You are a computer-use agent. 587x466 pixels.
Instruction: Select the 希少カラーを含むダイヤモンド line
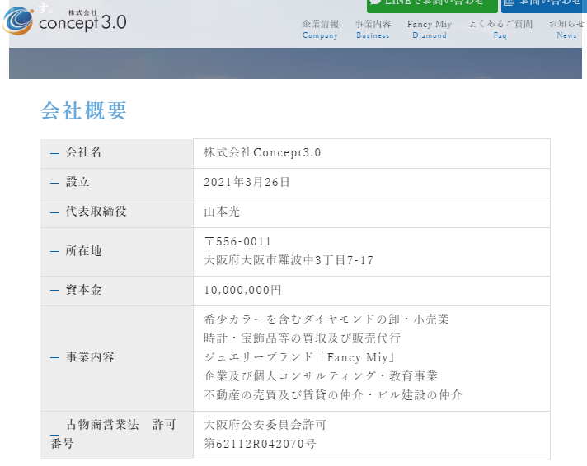tap(326, 319)
